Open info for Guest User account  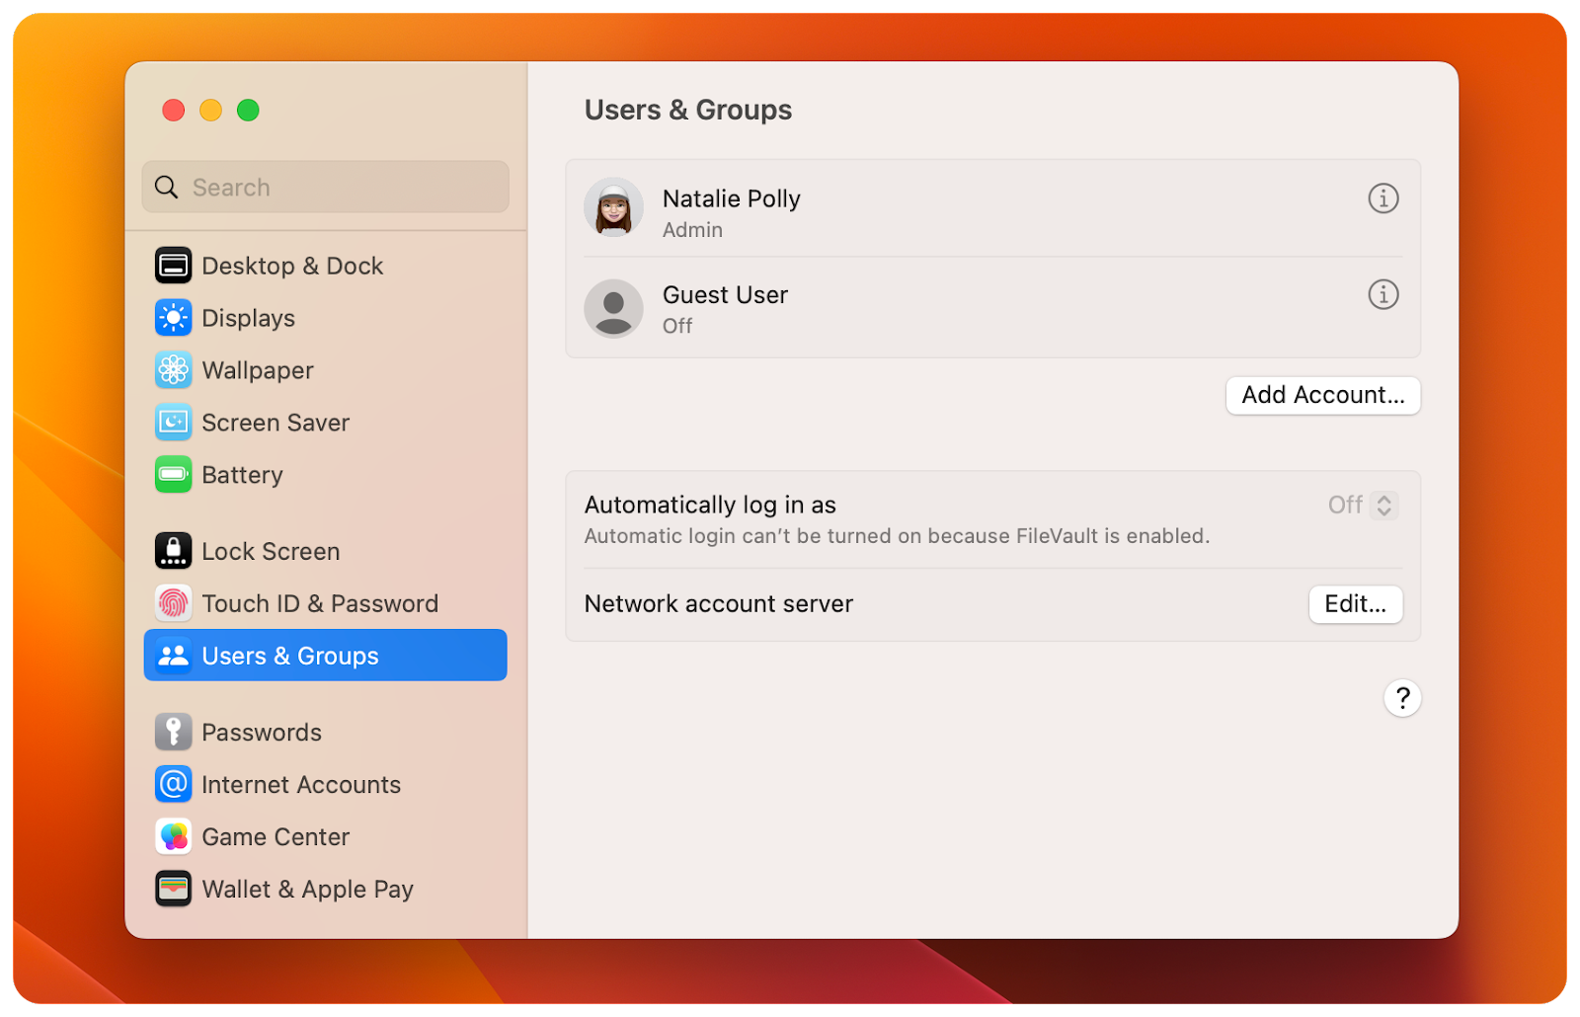1383,294
